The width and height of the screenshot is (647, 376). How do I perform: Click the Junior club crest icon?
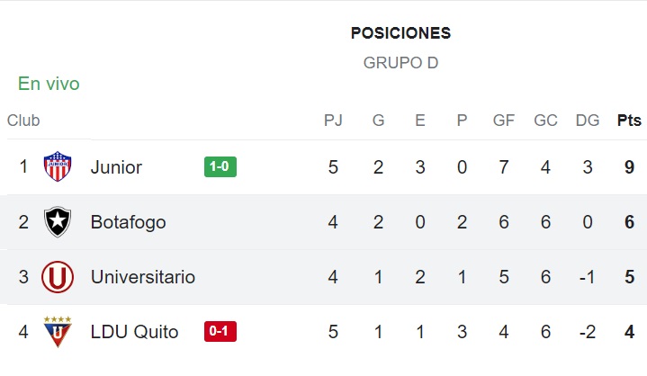(x=58, y=166)
